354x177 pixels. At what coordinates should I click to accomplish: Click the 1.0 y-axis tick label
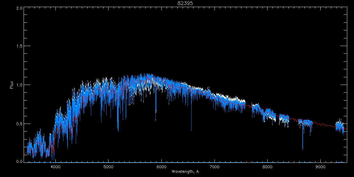pyautogui.click(x=19, y=85)
